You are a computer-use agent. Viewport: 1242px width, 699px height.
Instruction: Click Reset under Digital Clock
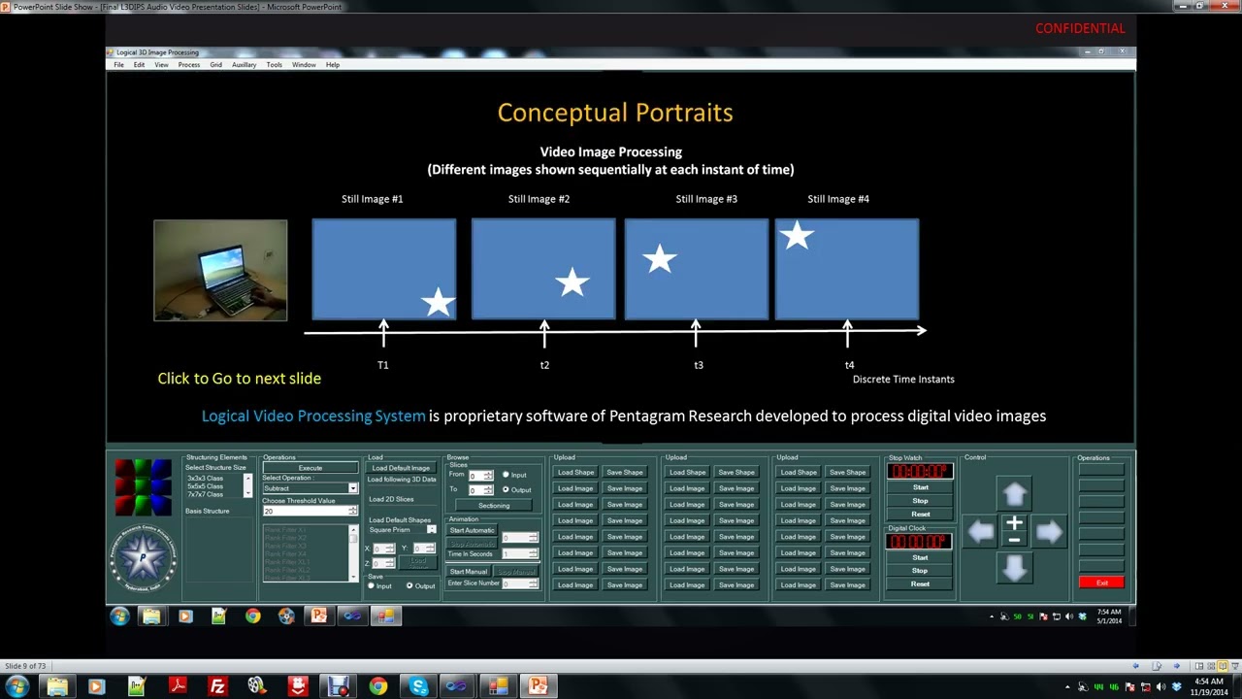tap(920, 583)
